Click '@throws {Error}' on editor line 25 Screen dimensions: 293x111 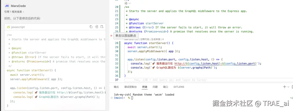141,27
